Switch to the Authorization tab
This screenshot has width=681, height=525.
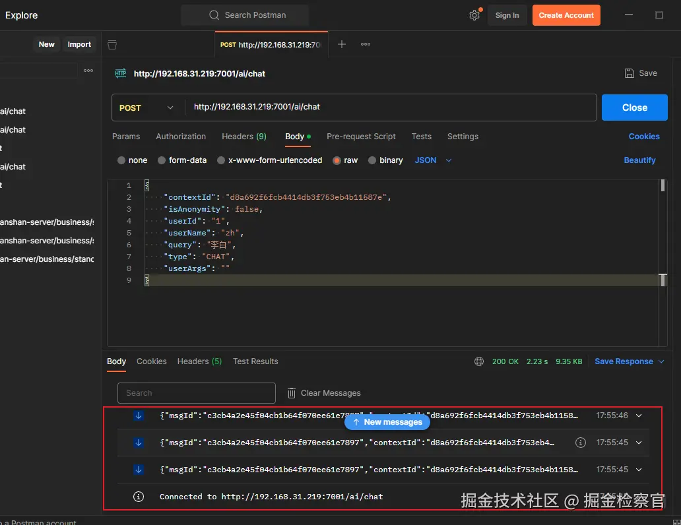tap(181, 137)
